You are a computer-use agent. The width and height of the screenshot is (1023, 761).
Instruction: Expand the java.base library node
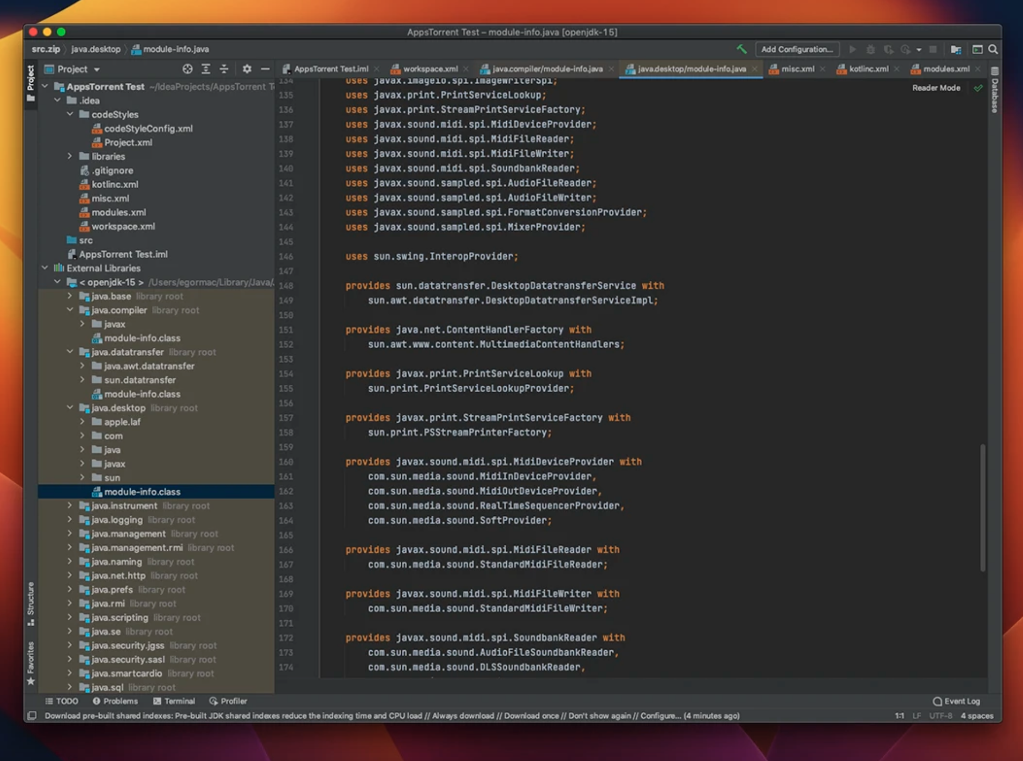point(70,296)
